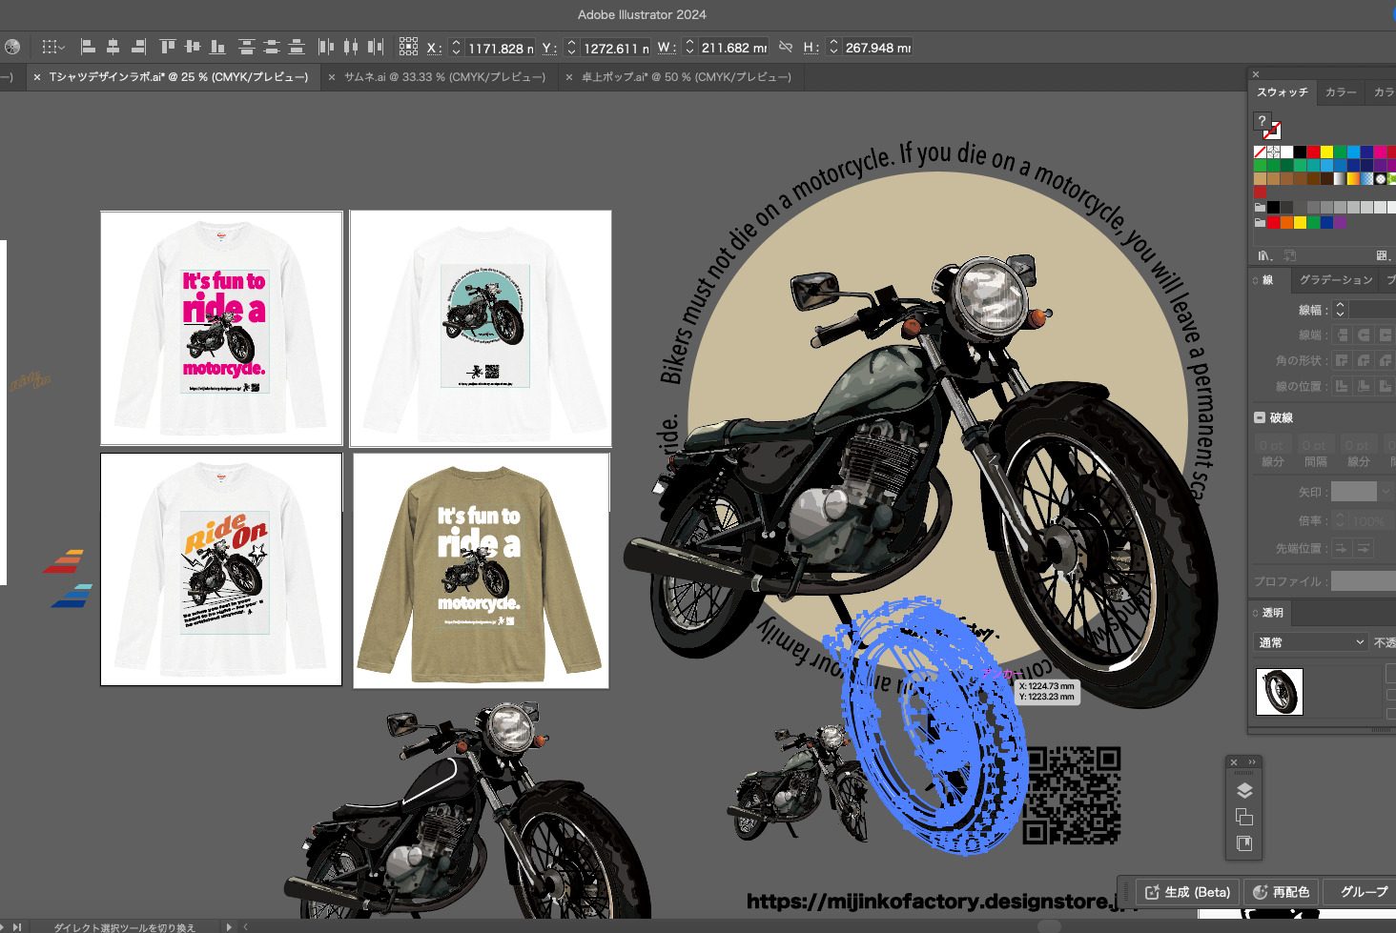Click the 再配色 recolor button
Screen dimensions: 1396x933
(x=1281, y=892)
